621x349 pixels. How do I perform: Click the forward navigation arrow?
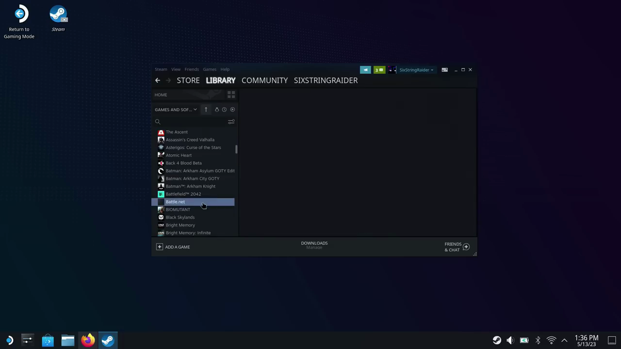coord(168,80)
